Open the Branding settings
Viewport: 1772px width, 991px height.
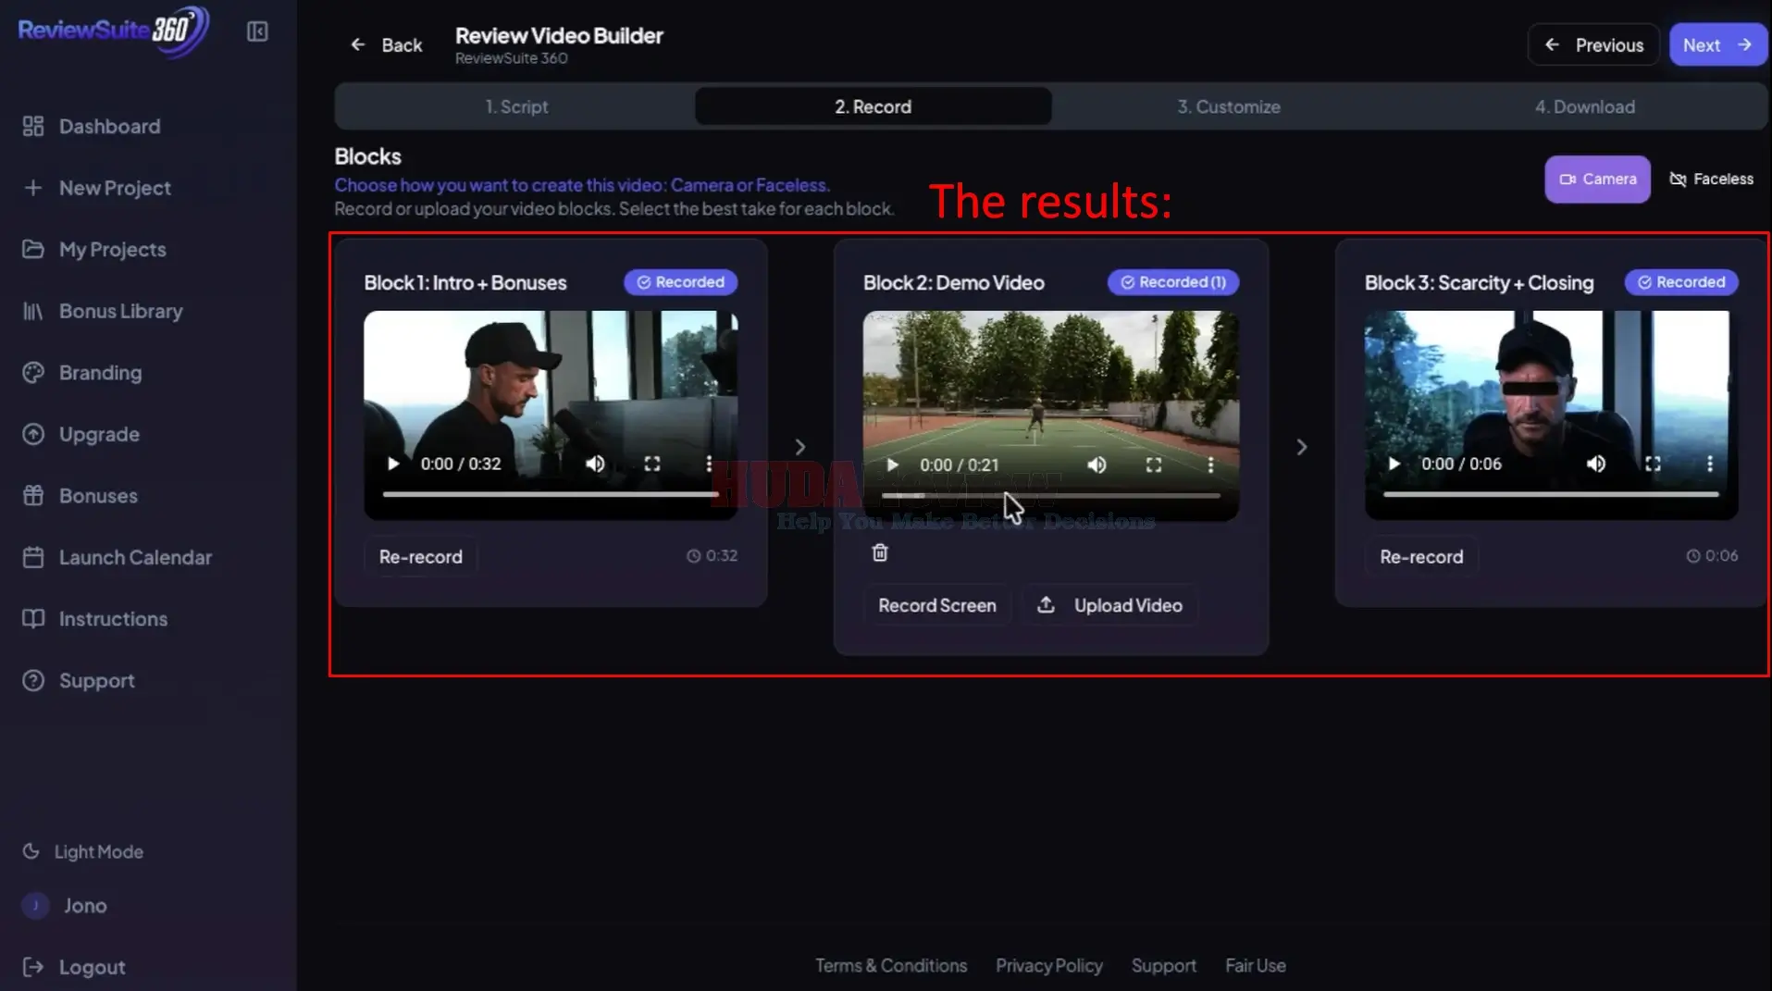(98, 372)
